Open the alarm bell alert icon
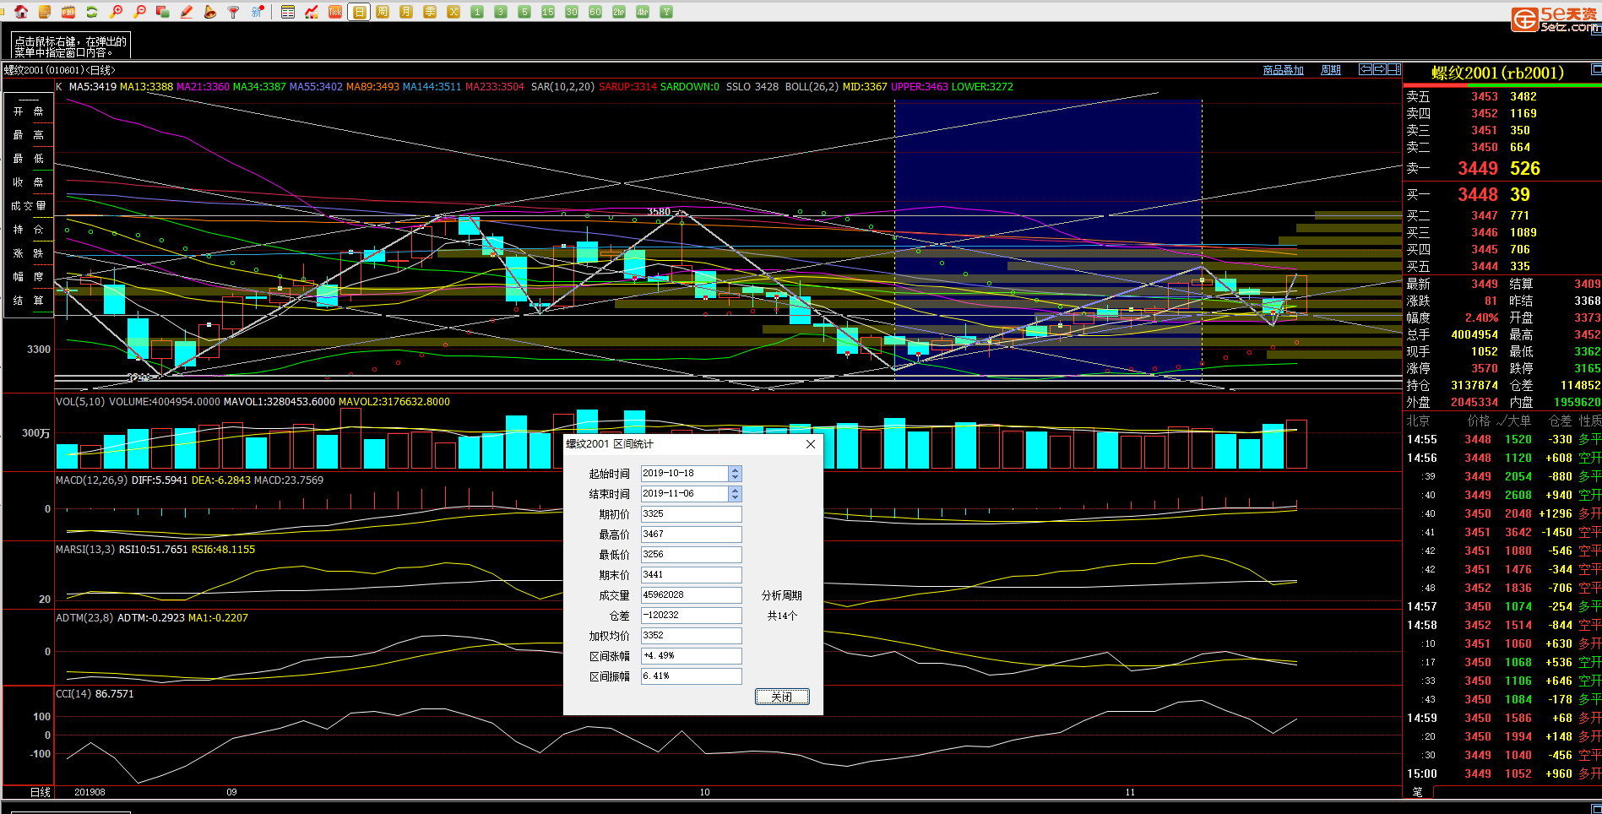Image resolution: width=1602 pixels, height=814 pixels. [x=210, y=12]
